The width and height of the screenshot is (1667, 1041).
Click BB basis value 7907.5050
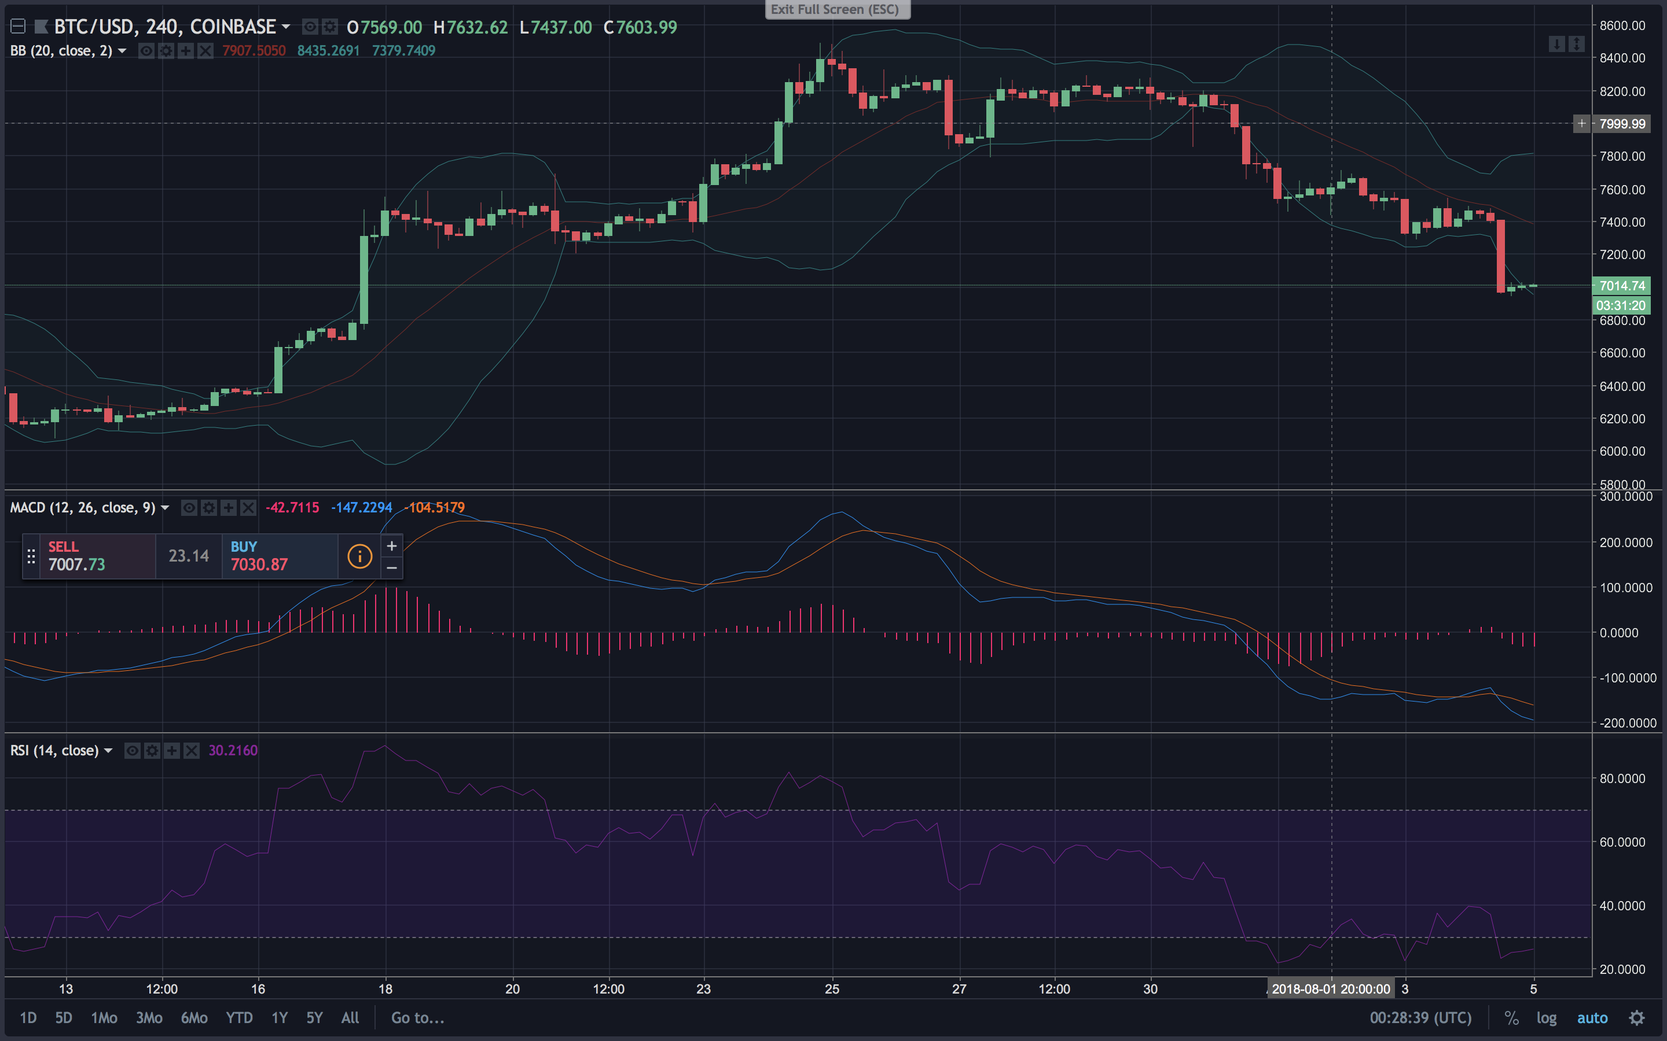(254, 50)
